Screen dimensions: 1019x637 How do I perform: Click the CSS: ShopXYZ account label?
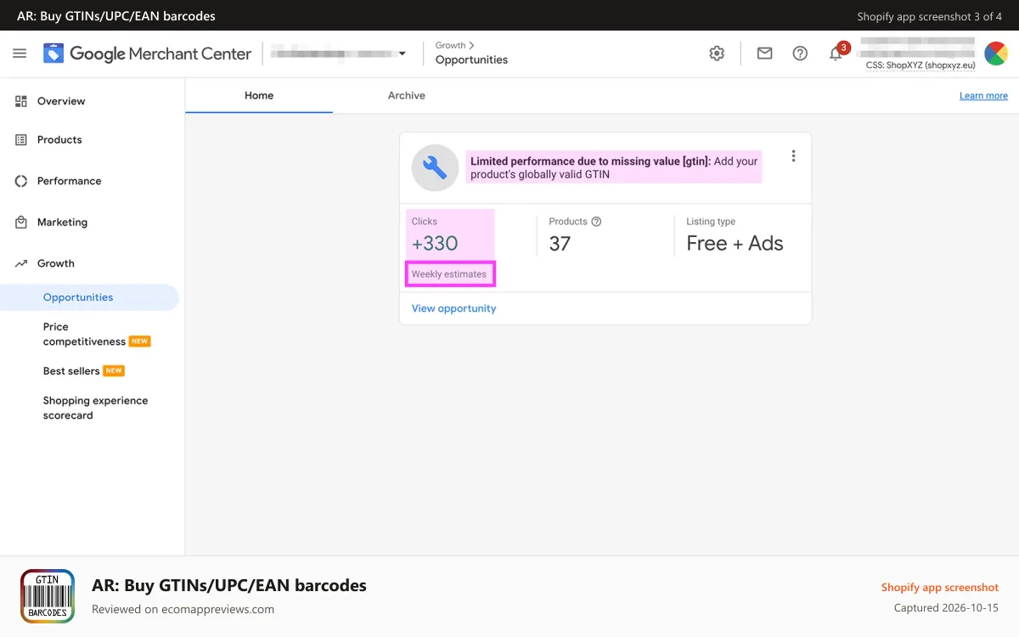point(920,65)
